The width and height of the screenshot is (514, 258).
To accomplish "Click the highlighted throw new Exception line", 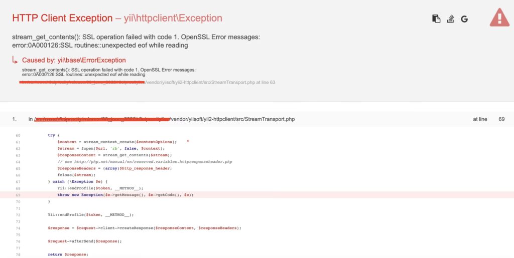I will (125, 194).
